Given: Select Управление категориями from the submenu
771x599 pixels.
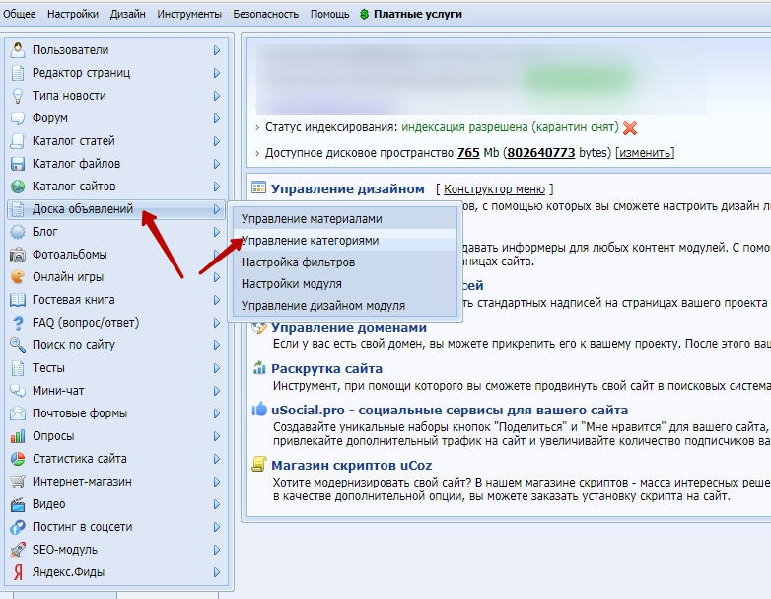Looking at the screenshot, I should (310, 241).
